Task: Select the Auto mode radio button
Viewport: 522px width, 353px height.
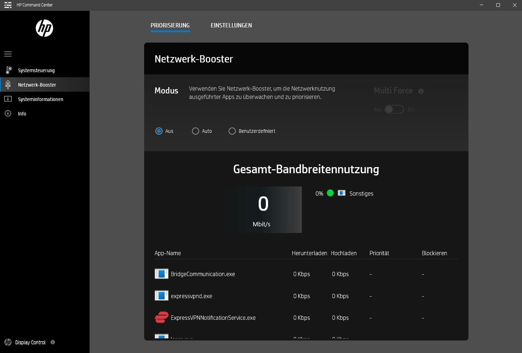Action: pyautogui.click(x=195, y=131)
